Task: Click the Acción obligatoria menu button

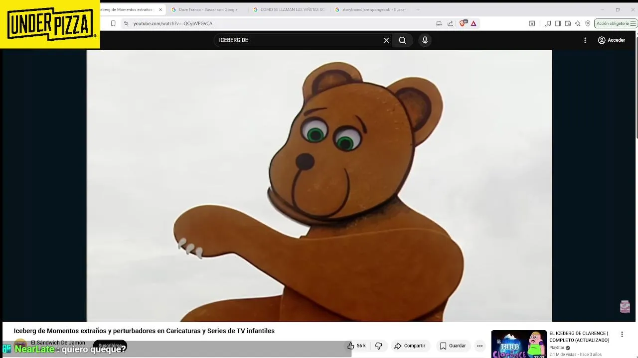Action: click(x=616, y=23)
